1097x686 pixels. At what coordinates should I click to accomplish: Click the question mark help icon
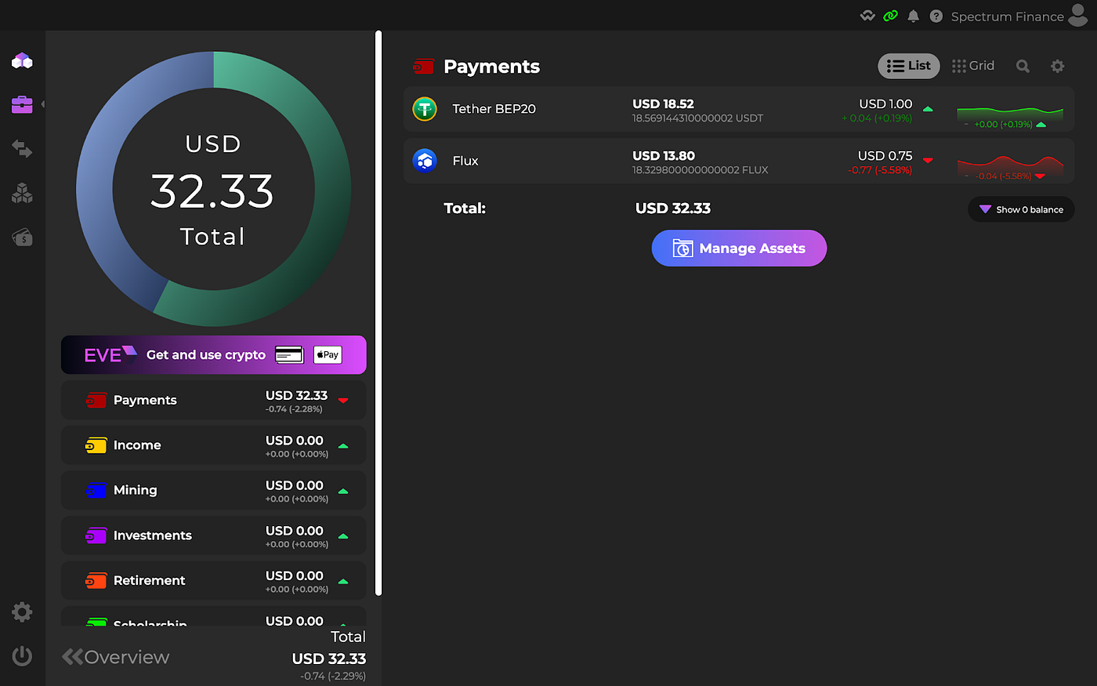point(936,15)
